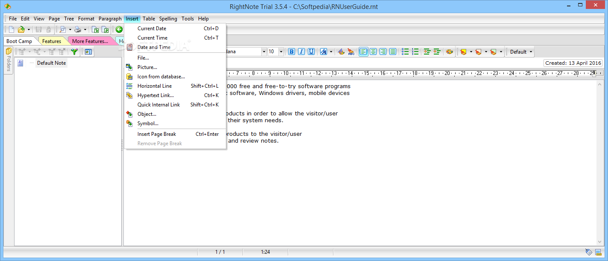Toggle left paragraph alignment

(363, 52)
